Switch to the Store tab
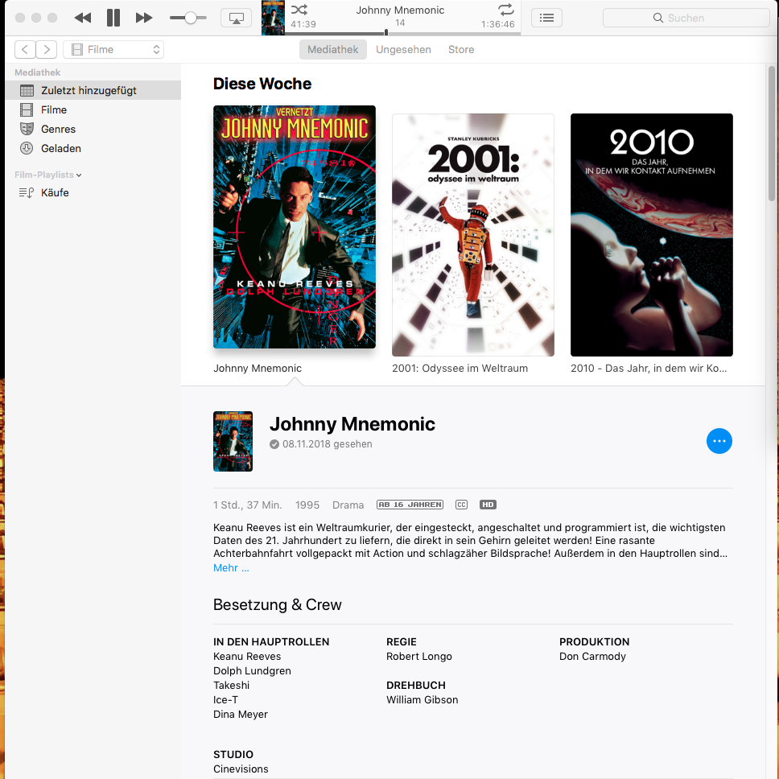Viewport: 779px width, 779px height. 461,50
